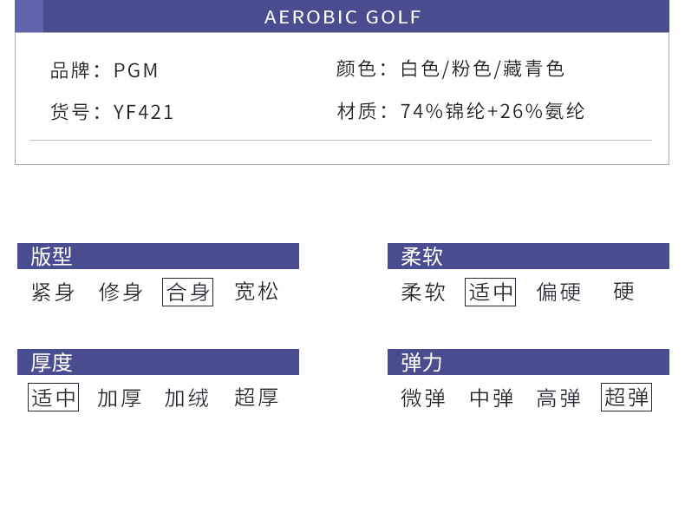Screen dimensions: 685x520
Task: Click the boxed 适中 under 厚度 header
Action: coord(54,398)
